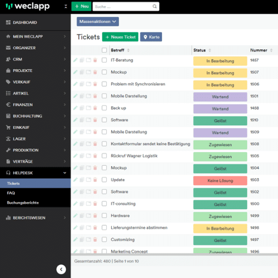Viewport: 278px width, 278px height.
Task: Click the red Keine Lösung status badge
Action: tap(220, 180)
